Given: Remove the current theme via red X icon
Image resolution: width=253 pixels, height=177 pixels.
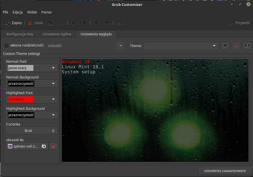Looking at the screenshot, I should pyautogui.click(x=236, y=46).
